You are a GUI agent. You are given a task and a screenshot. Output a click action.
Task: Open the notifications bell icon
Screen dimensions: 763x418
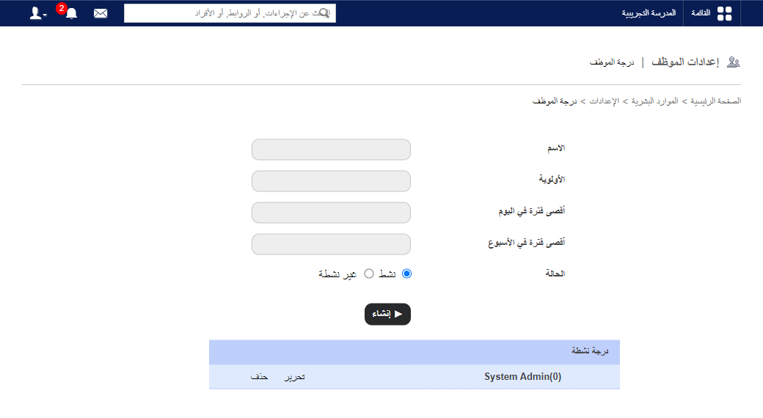(72, 13)
